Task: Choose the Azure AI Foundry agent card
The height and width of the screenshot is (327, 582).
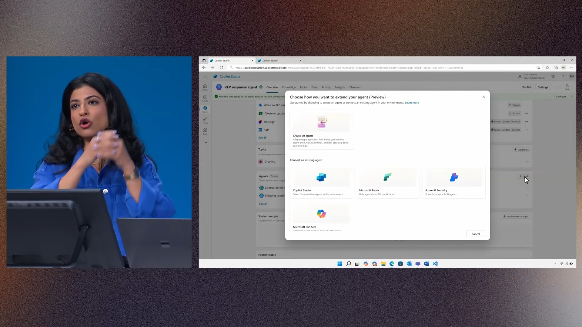Action: click(x=453, y=181)
